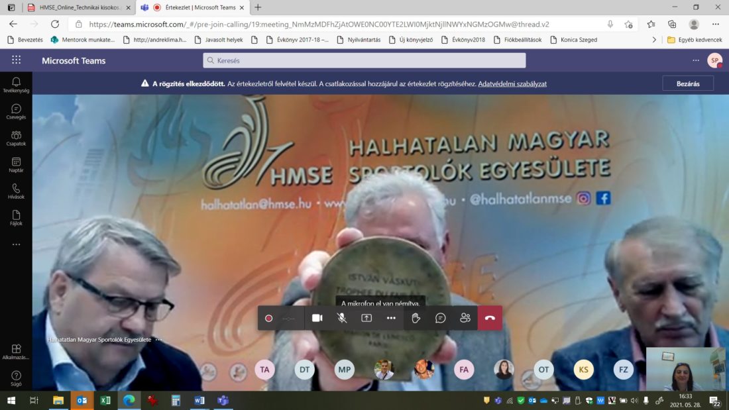The width and height of the screenshot is (729, 410).
Task: Toggle the camera in meeting controls
Action: [317, 318]
